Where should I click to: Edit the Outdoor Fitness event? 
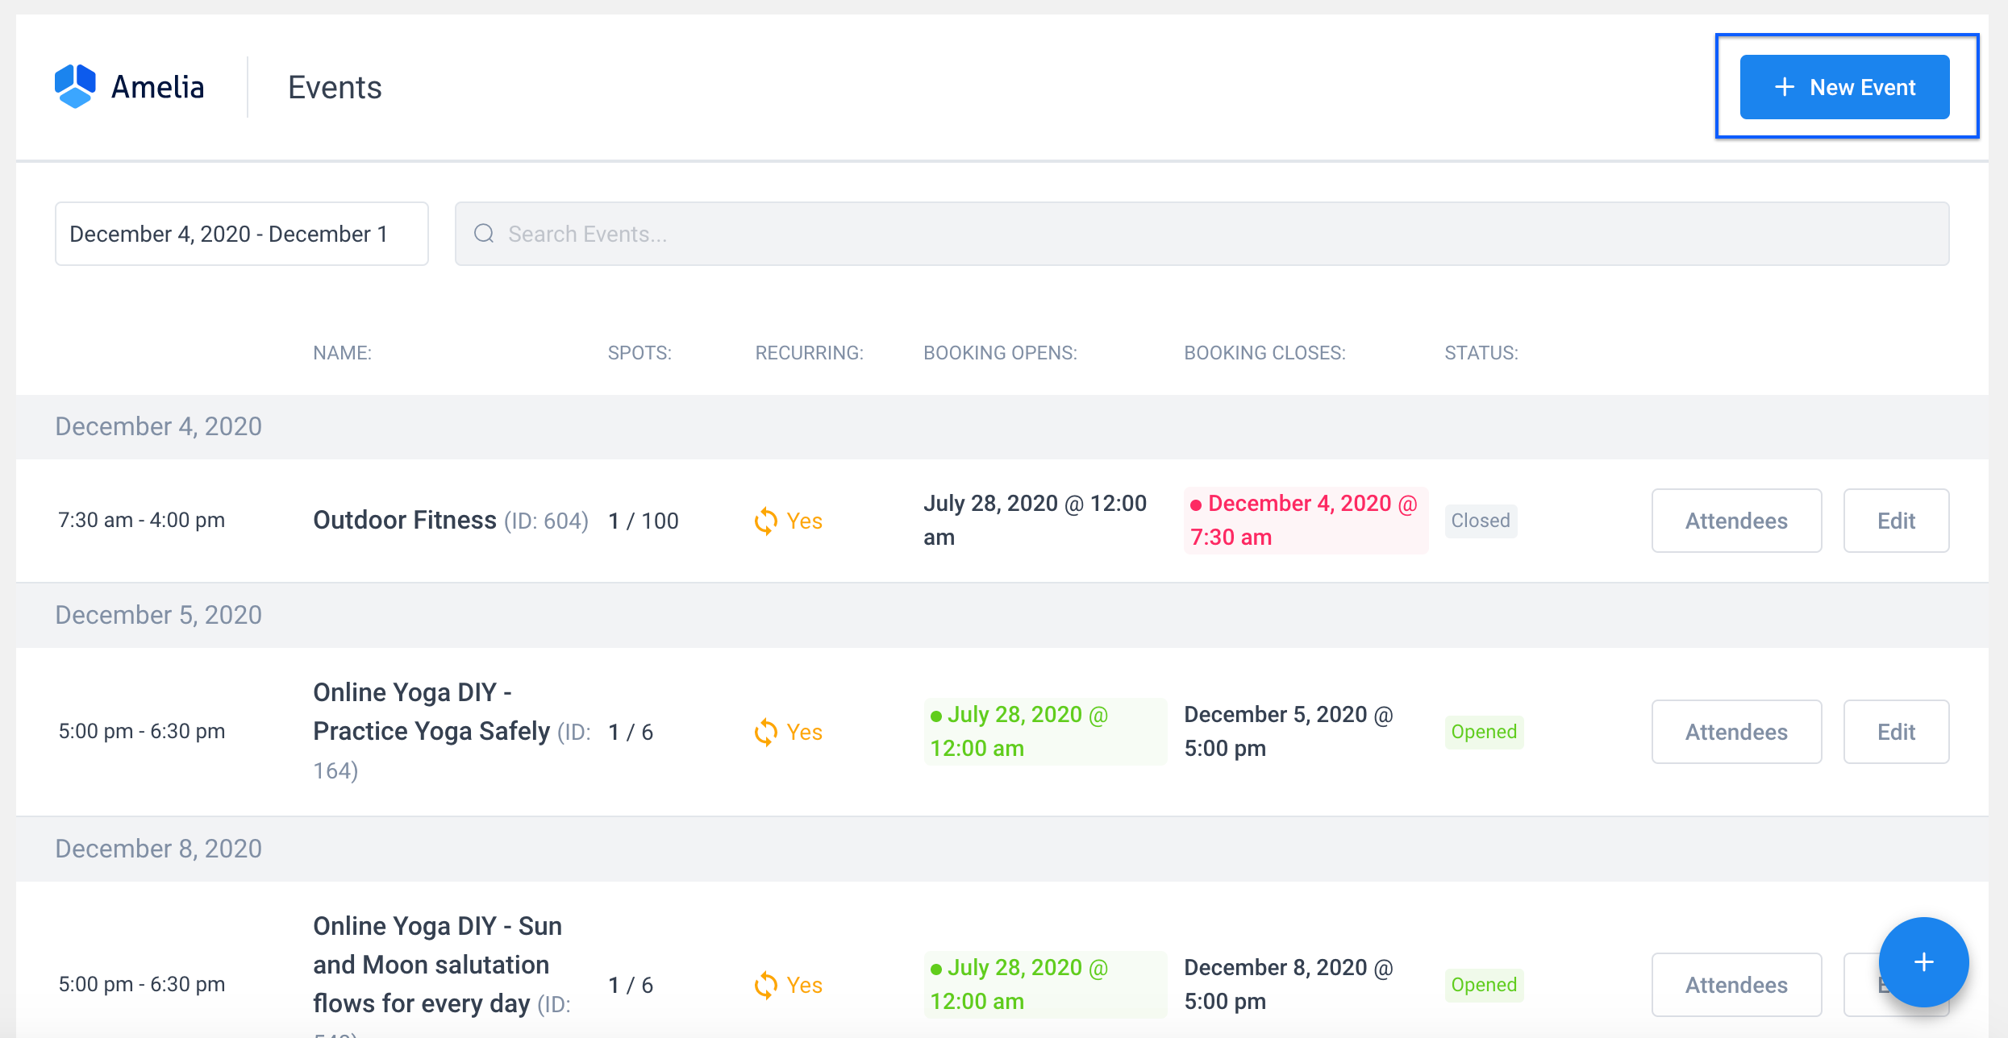(x=1896, y=521)
